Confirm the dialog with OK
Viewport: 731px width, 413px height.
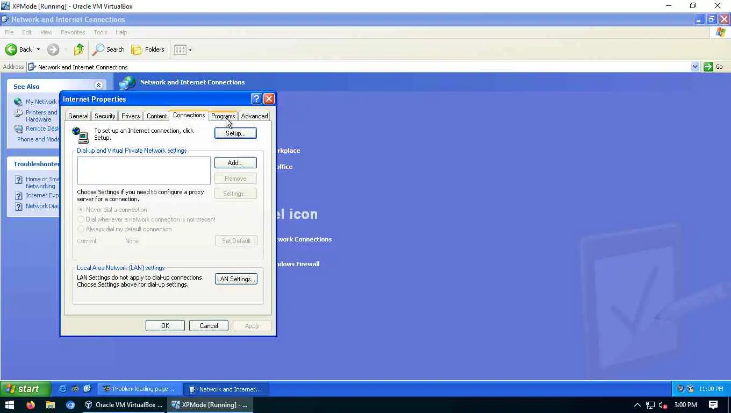[165, 326]
